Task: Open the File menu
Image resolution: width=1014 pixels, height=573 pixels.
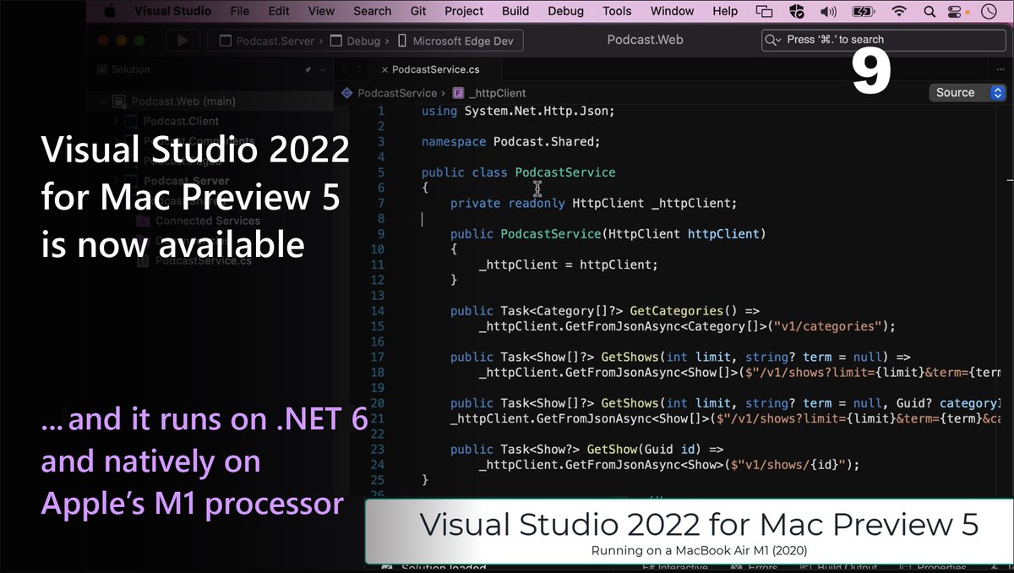Action: click(x=239, y=11)
